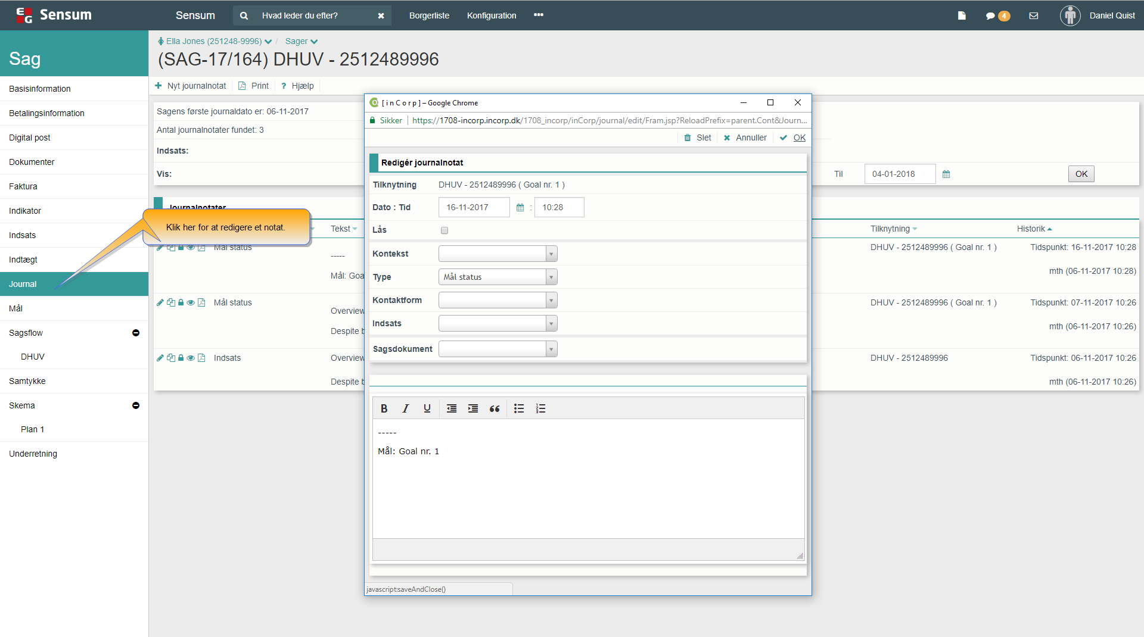Click the Bold formatting icon in editor
Screen dimensions: 1144x637
pos(384,408)
